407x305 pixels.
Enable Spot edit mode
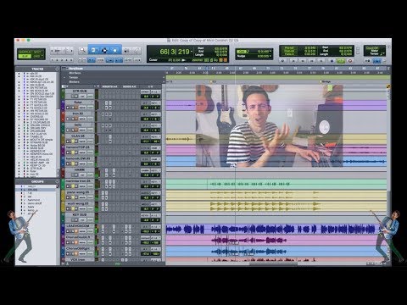coord(37,52)
